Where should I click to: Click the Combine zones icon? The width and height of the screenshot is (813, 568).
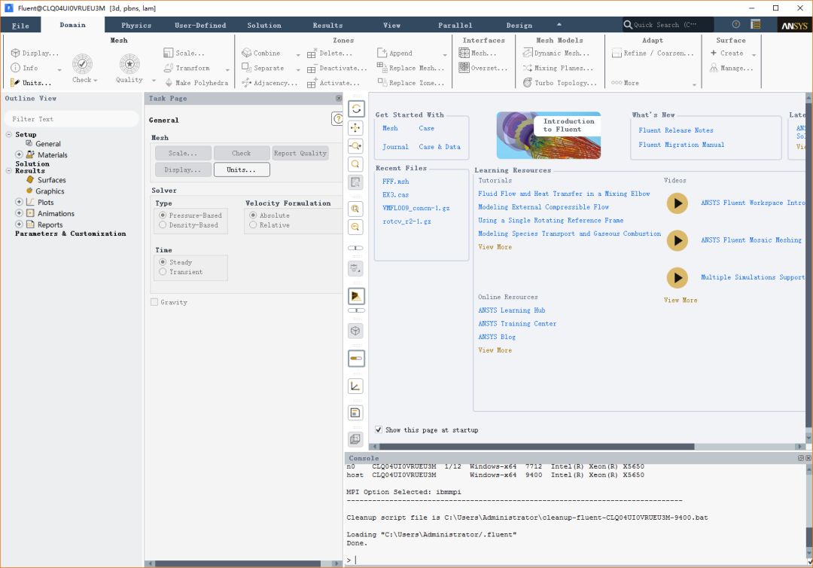(x=247, y=53)
